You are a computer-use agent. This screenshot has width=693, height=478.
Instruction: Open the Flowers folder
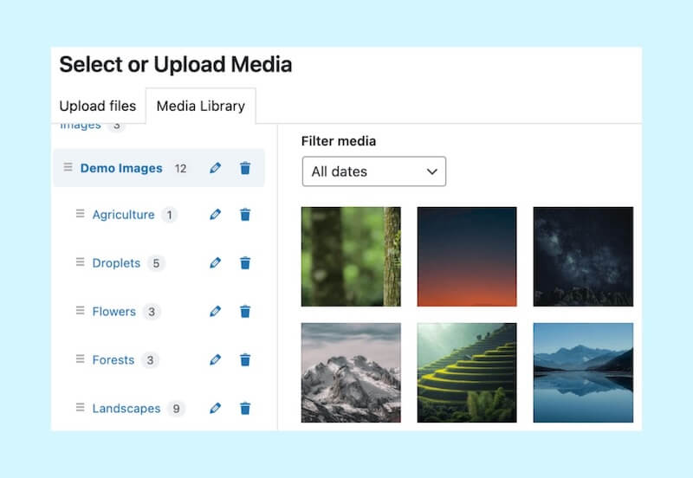pos(114,312)
